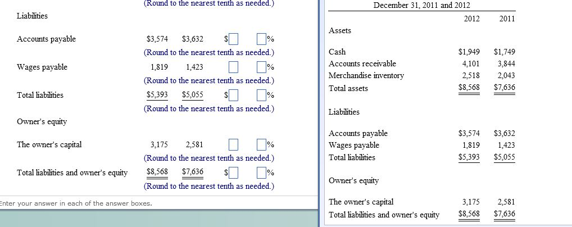Select the Merchandise inventory 2012 value 2,518

(x=471, y=75)
